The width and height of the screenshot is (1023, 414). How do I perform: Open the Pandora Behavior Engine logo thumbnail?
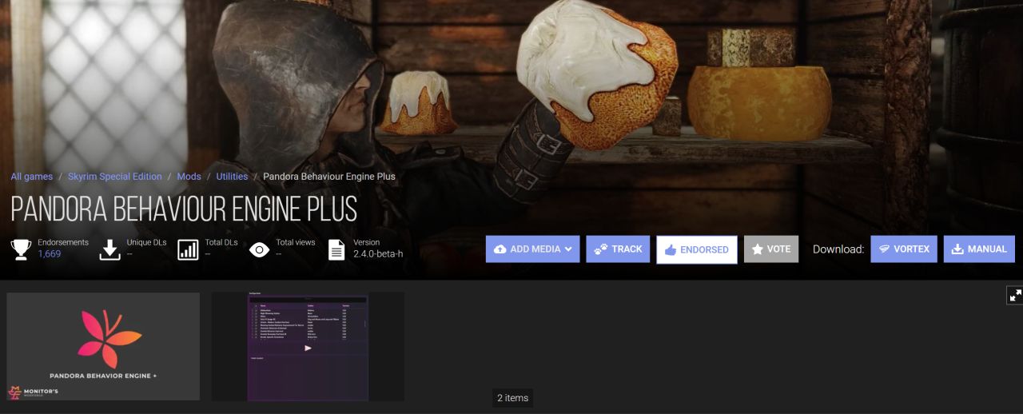click(103, 346)
